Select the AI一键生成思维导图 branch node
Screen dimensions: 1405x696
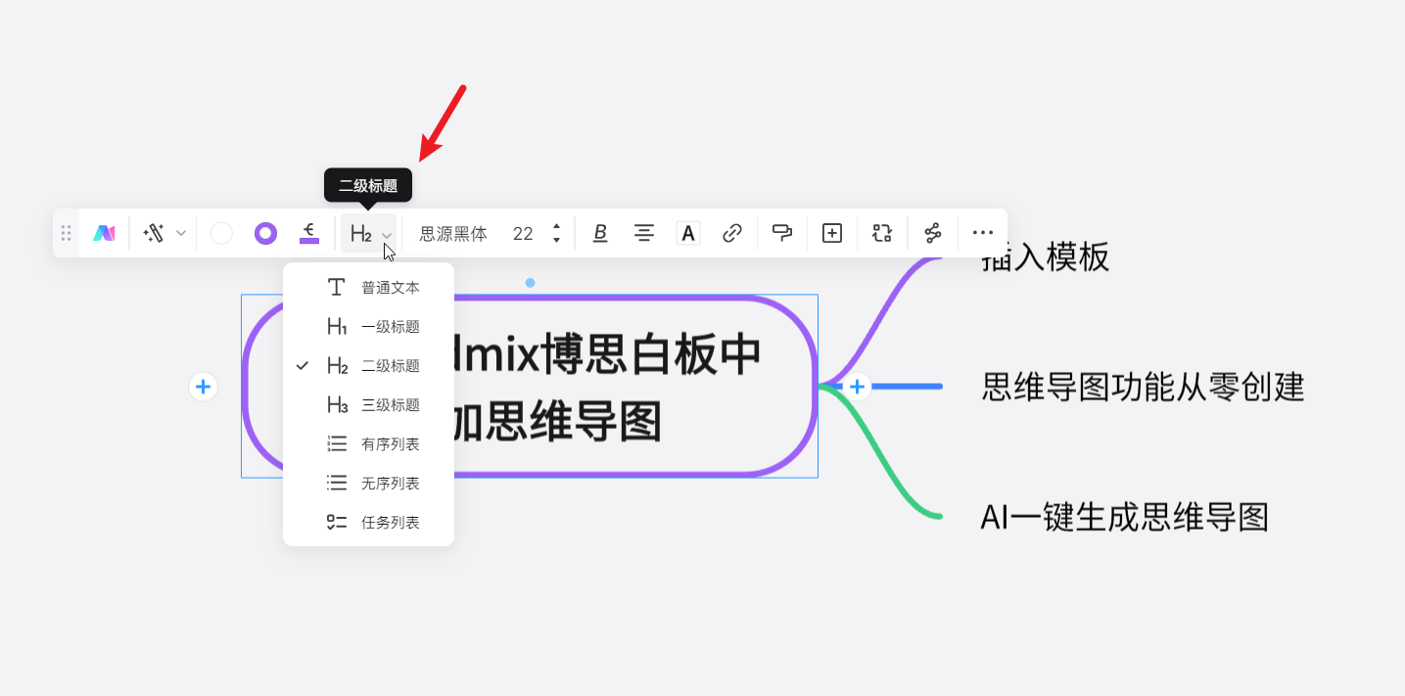point(1124,517)
